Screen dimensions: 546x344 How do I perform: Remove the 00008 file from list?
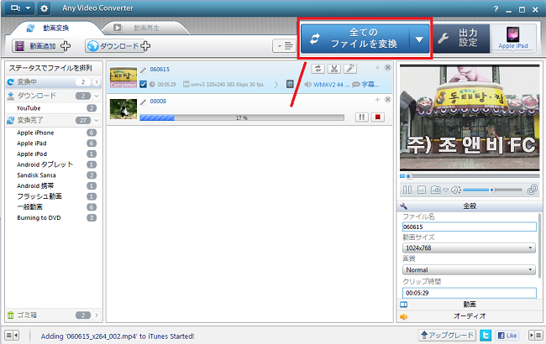click(x=387, y=100)
